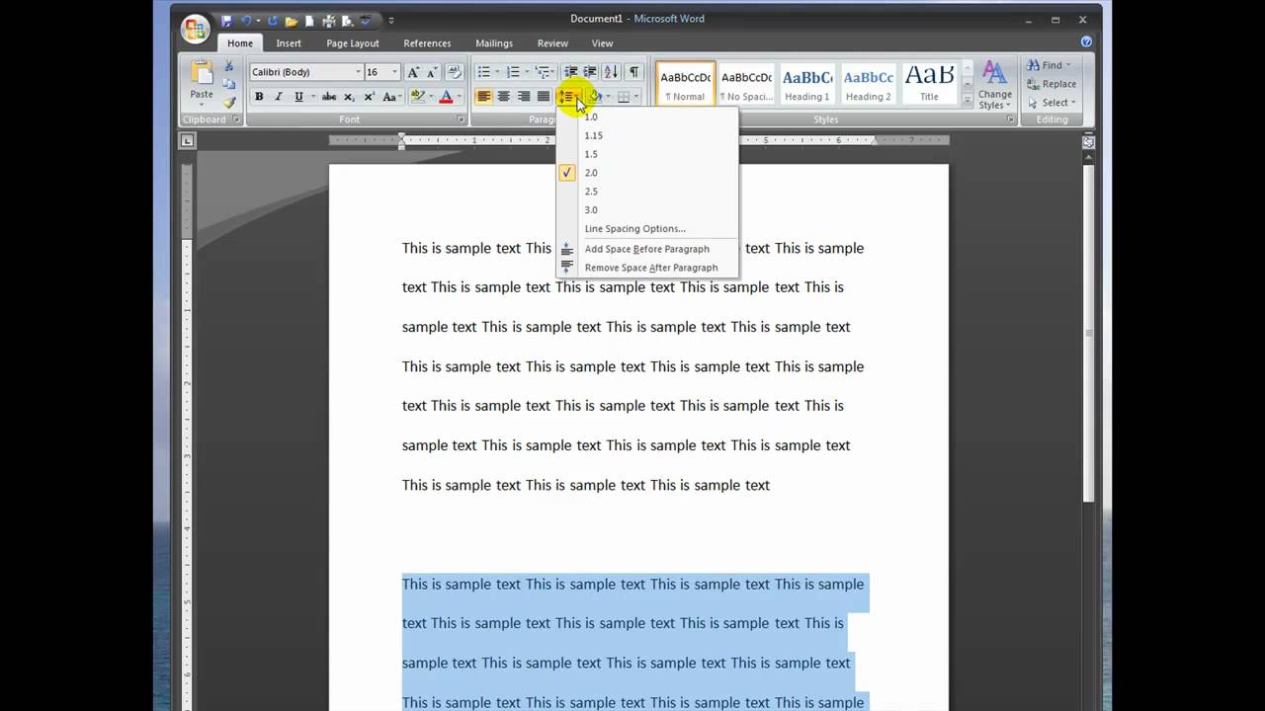The height and width of the screenshot is (711, 1265).
Task: Select the Format Painter brush
Action: coord(229,103)
